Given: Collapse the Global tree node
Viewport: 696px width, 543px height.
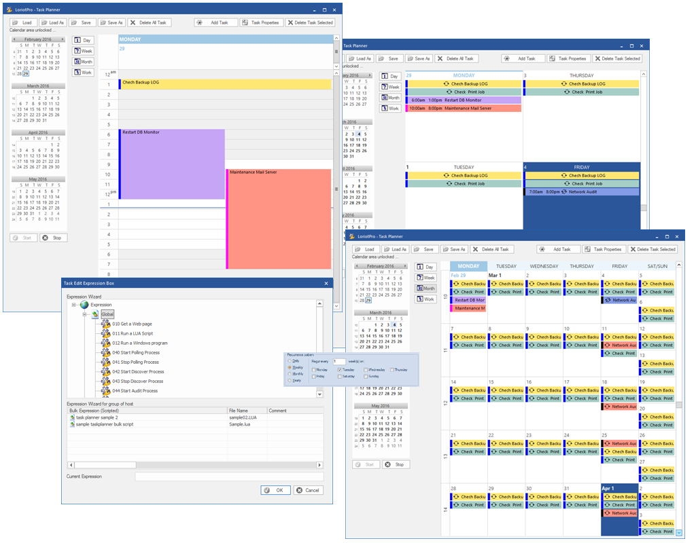Looking at the screenshot, I should 85,315.
